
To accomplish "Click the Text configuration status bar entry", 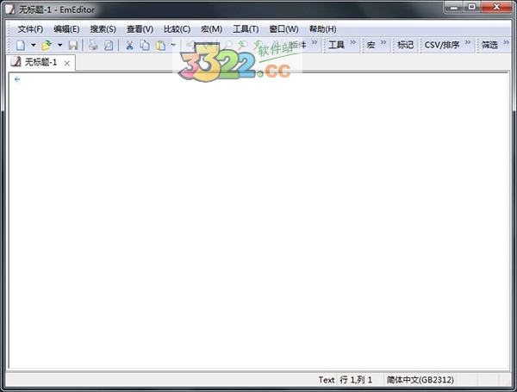I will 327,380.
